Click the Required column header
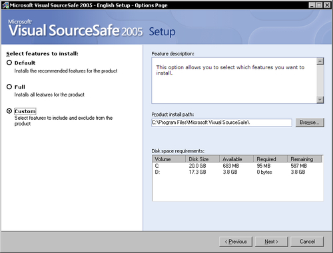 (270, 159)
